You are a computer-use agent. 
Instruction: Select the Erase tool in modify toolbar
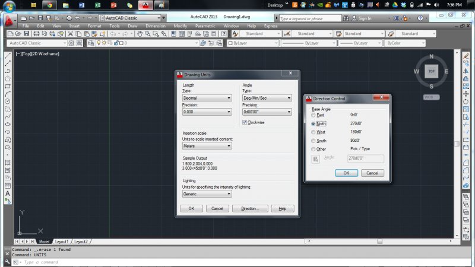tap(466, 55)
